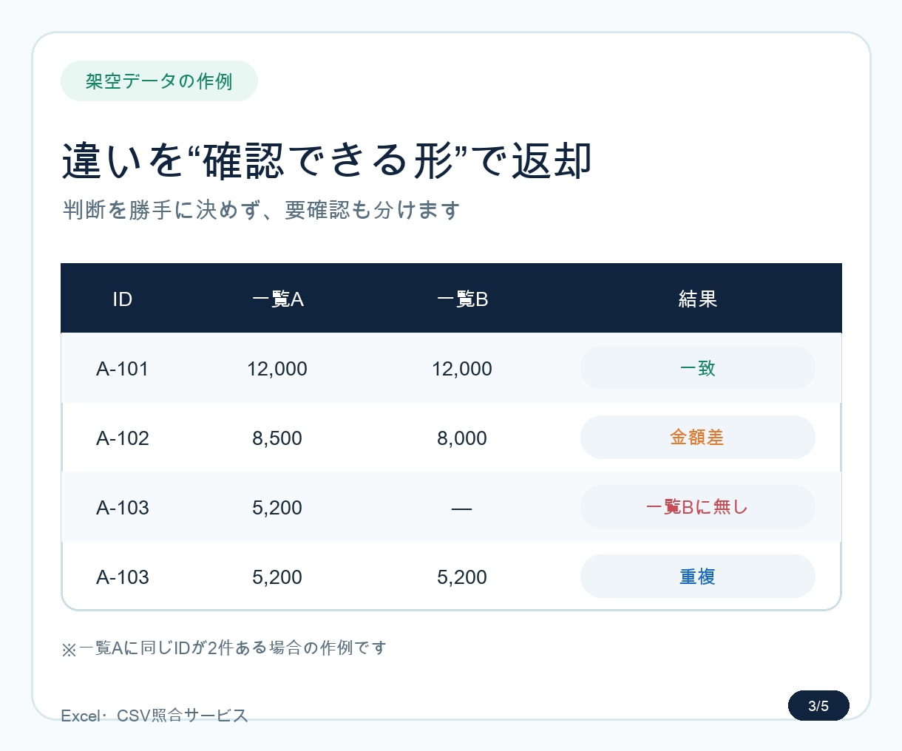Click the 重複 result pill
This screenshot has height=751, width=902.
pos(698,577)
